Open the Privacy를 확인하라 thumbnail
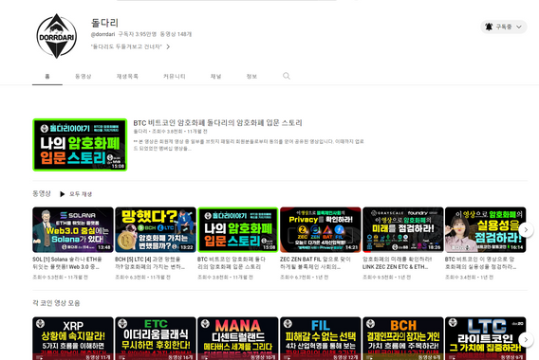 (321, 229)
